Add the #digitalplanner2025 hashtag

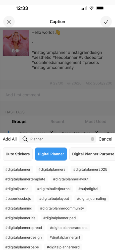(90, 169)
